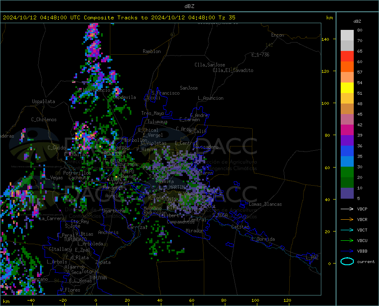Click the 'Catitas' map label
This screenshot has width=379, height=306.
pyautogui.click(x=240, y=227)
